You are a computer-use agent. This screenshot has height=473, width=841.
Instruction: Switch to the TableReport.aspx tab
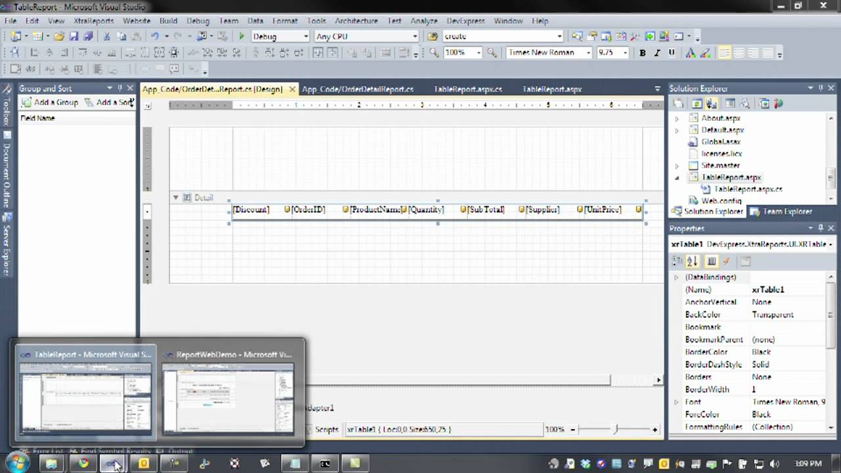click(552, 89)
